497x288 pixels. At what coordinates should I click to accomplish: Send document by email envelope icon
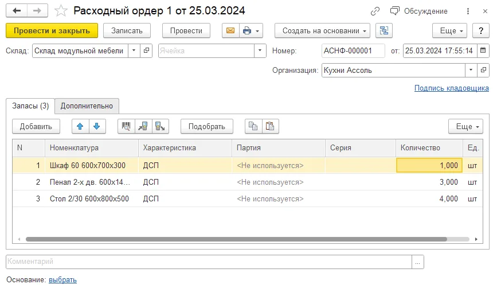point(230,31)
